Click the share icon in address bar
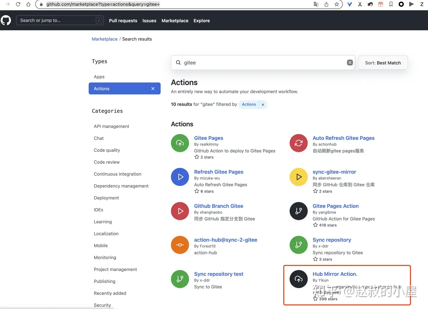This screenshot has height=309, width=428. 326,4
